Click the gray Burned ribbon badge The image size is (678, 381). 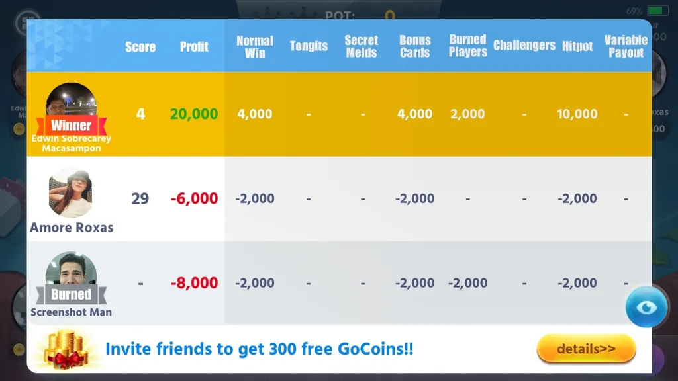point(72,294)
